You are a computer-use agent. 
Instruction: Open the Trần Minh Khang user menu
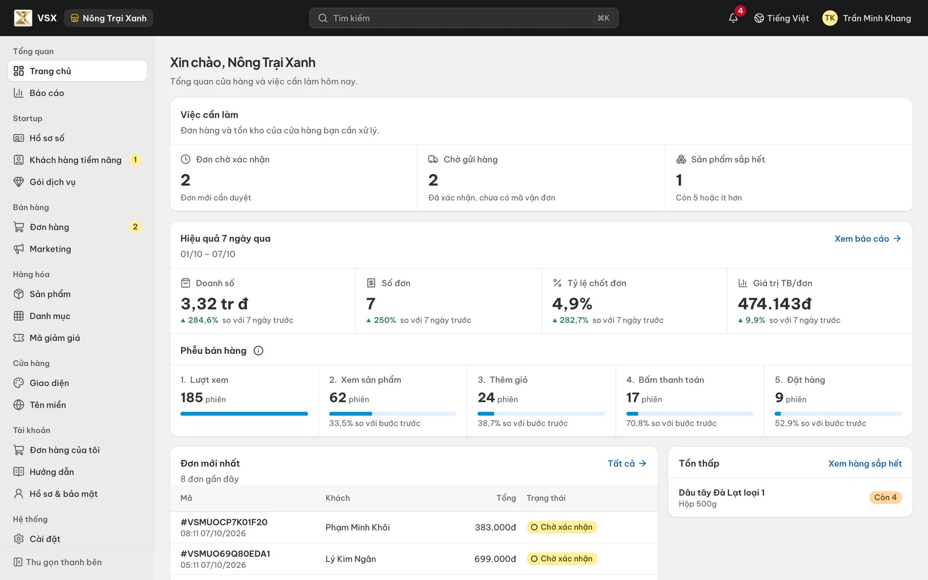(x=867, y=18)
